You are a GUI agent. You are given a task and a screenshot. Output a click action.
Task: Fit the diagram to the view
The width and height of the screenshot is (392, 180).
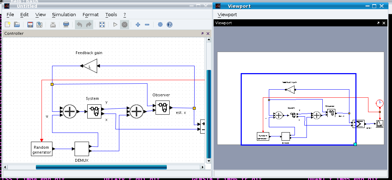click(x=102, y=25)
